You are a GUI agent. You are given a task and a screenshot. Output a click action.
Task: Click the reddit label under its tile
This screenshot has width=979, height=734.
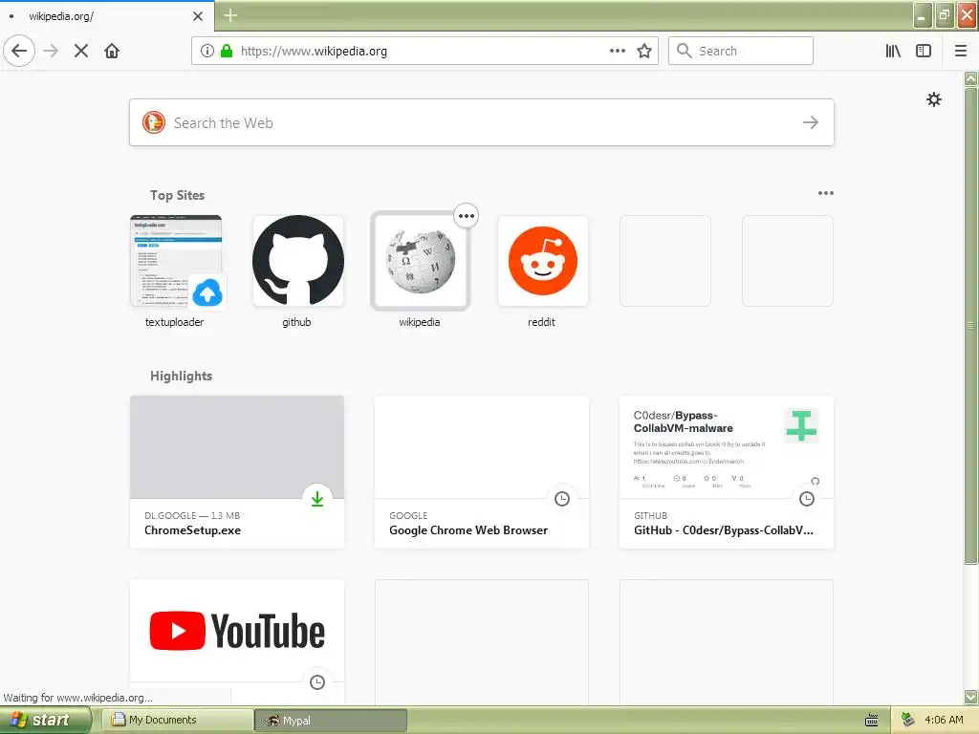(x=541, y=322)
